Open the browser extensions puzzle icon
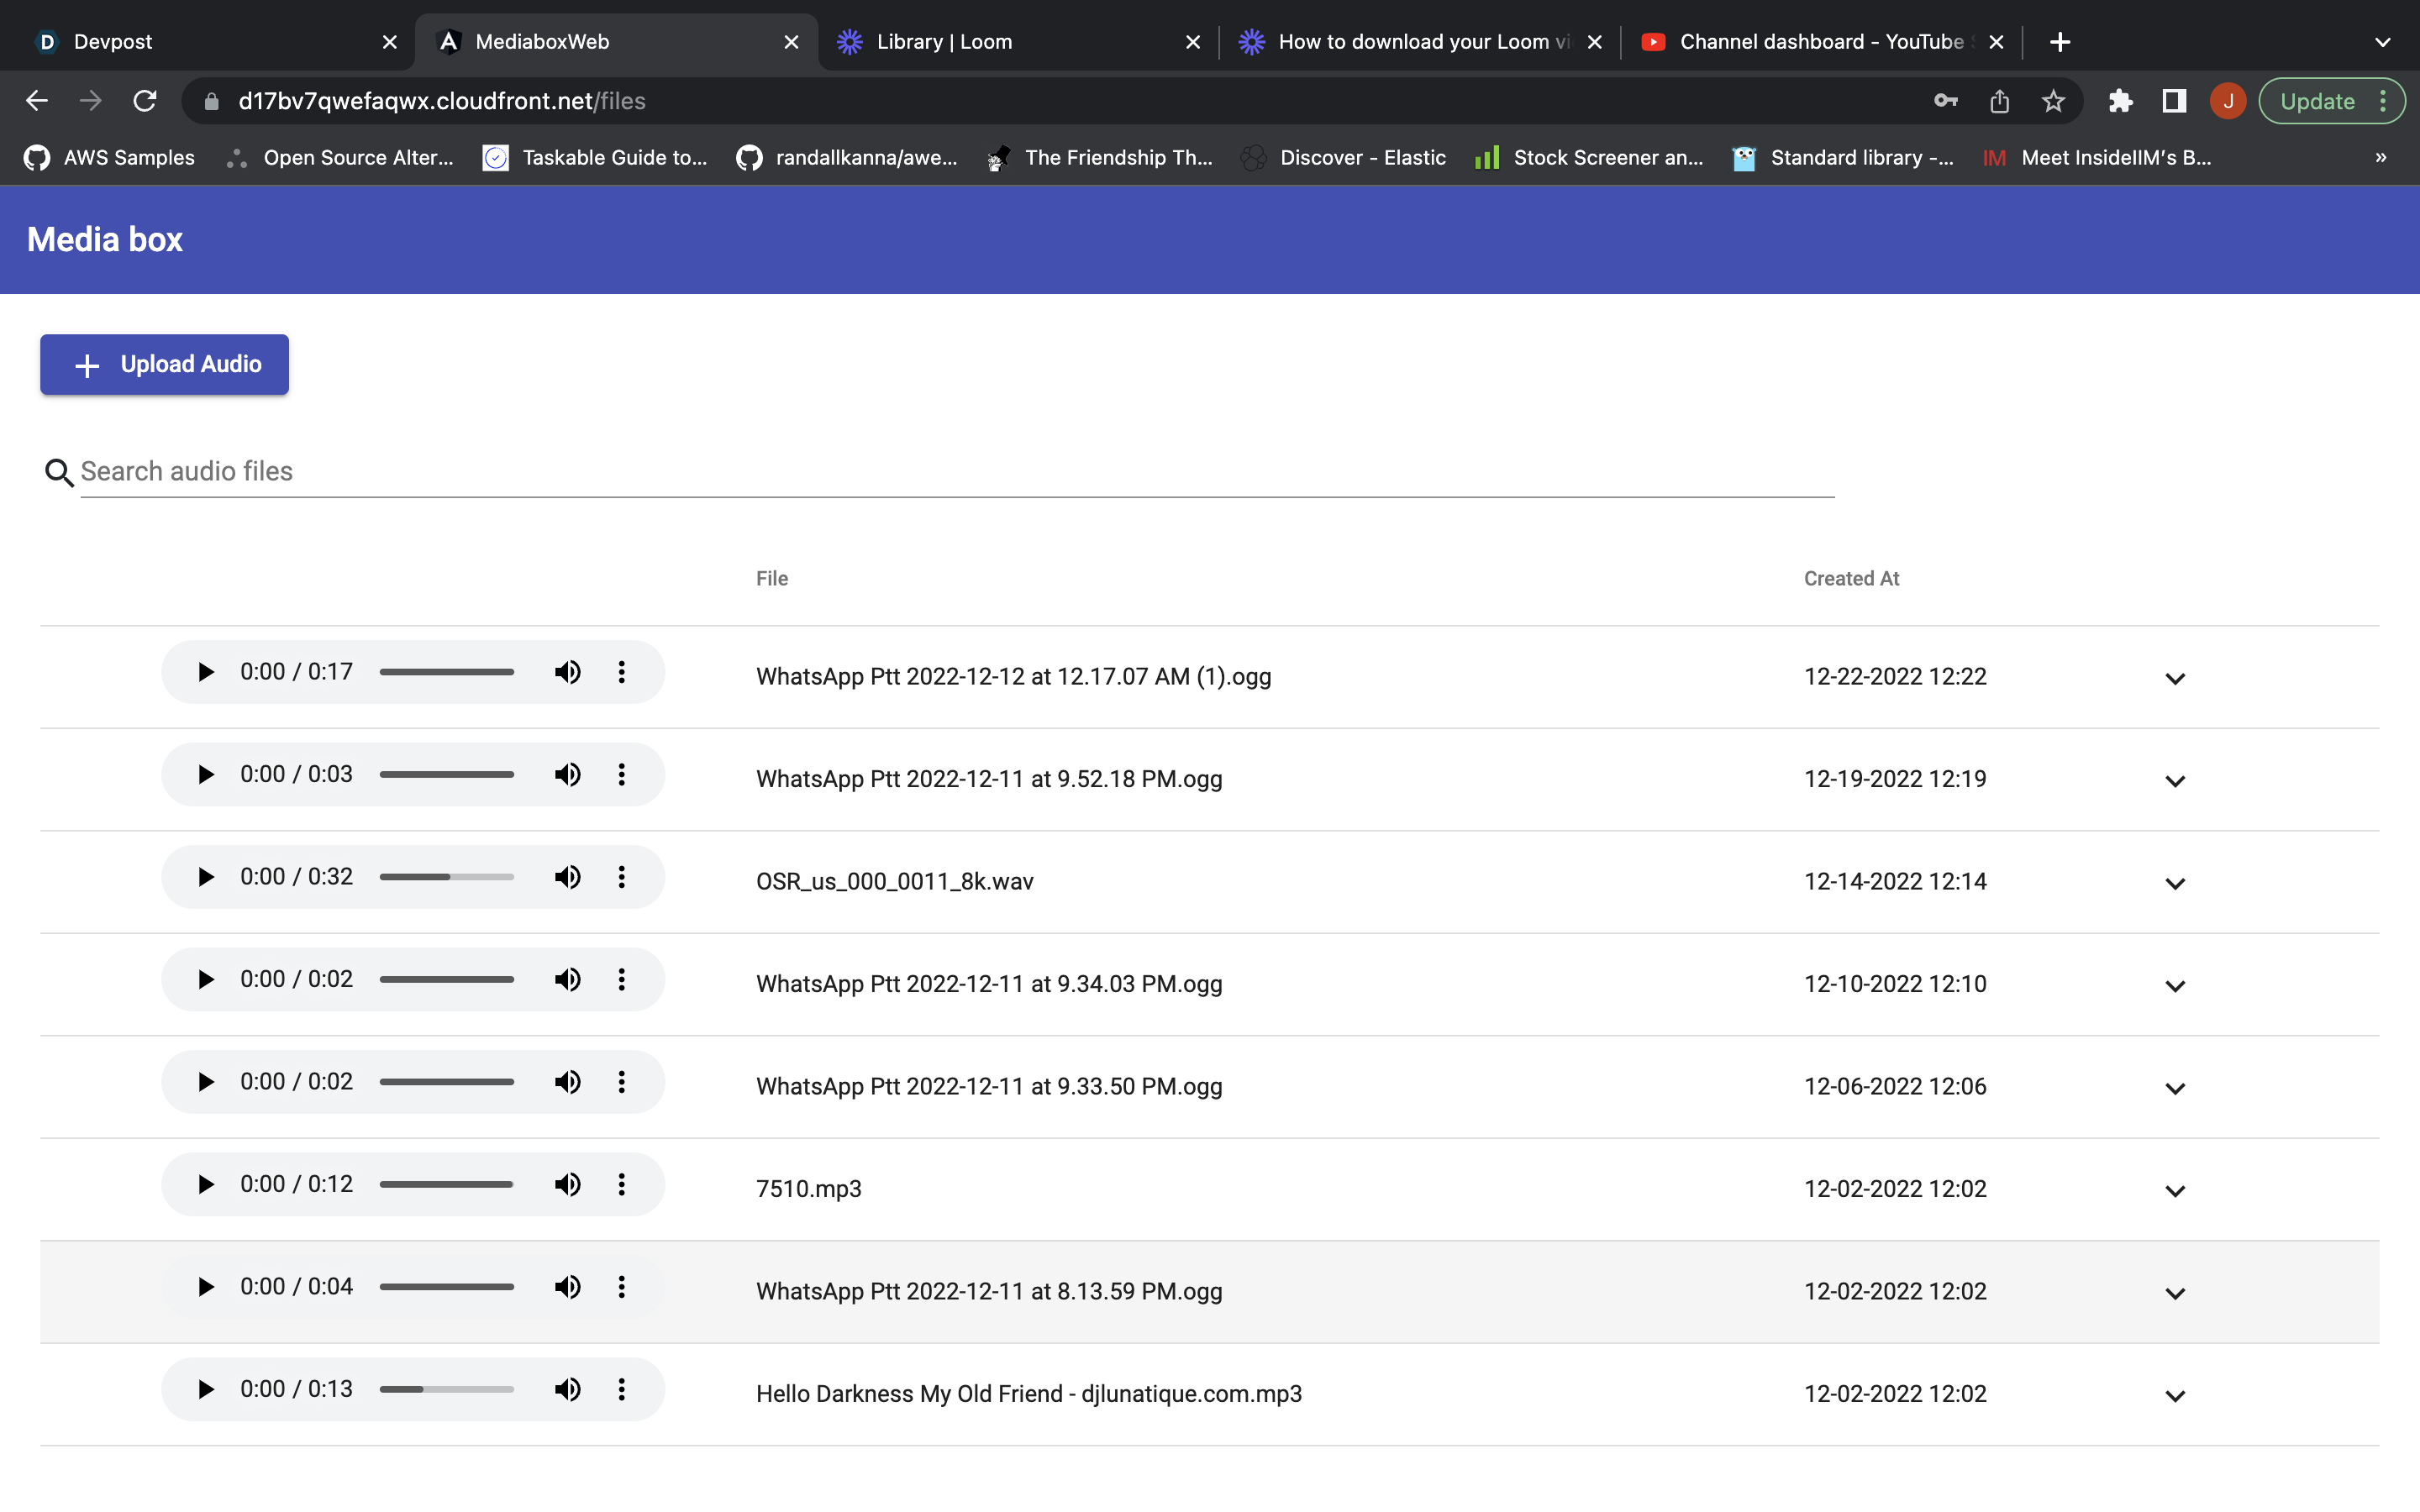 click(2120, 101)
